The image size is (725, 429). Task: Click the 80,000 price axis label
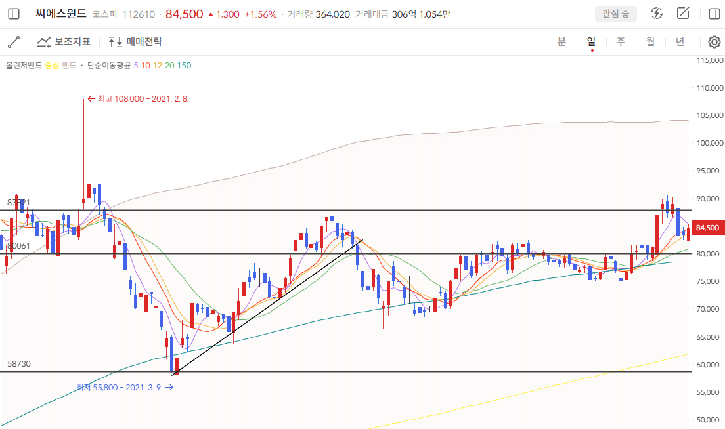click(x=708, y=254)
